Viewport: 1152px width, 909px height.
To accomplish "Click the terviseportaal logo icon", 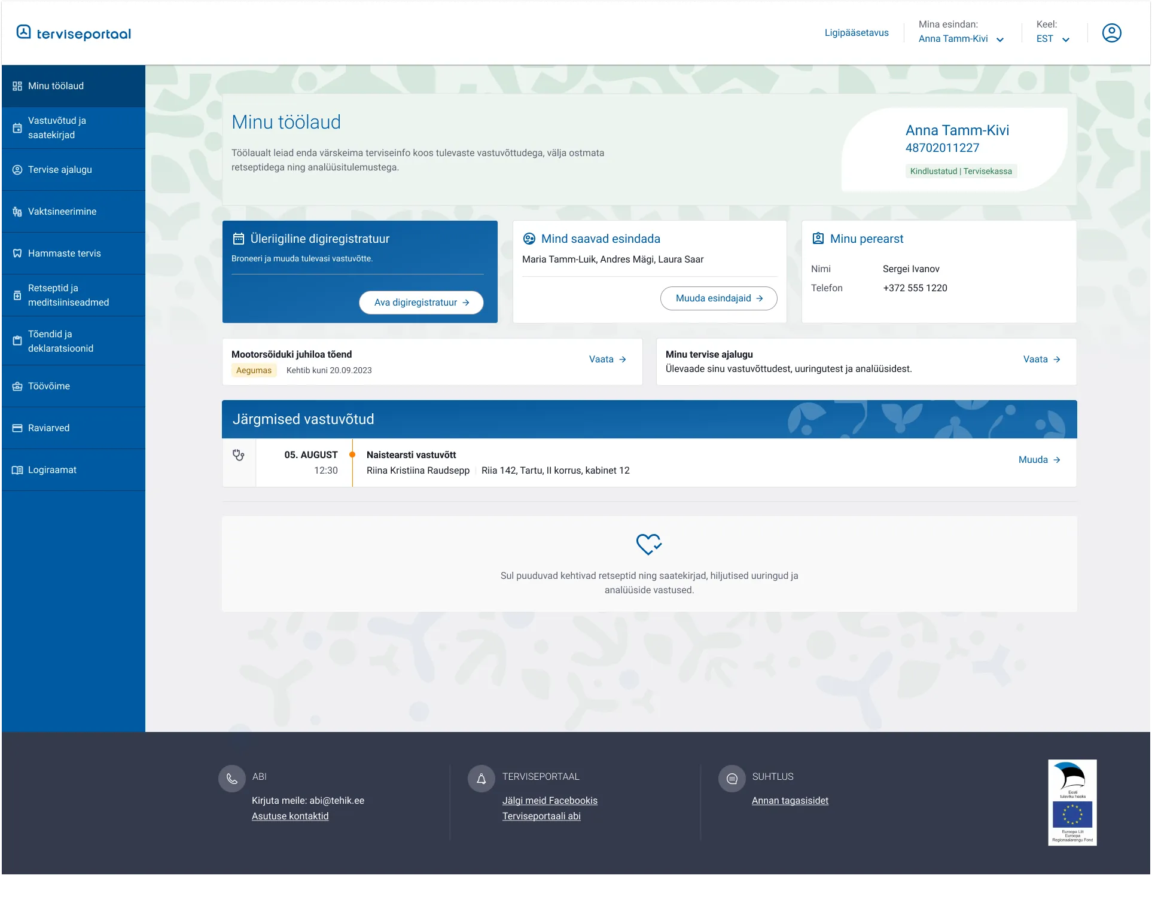I will coord(23,32).
